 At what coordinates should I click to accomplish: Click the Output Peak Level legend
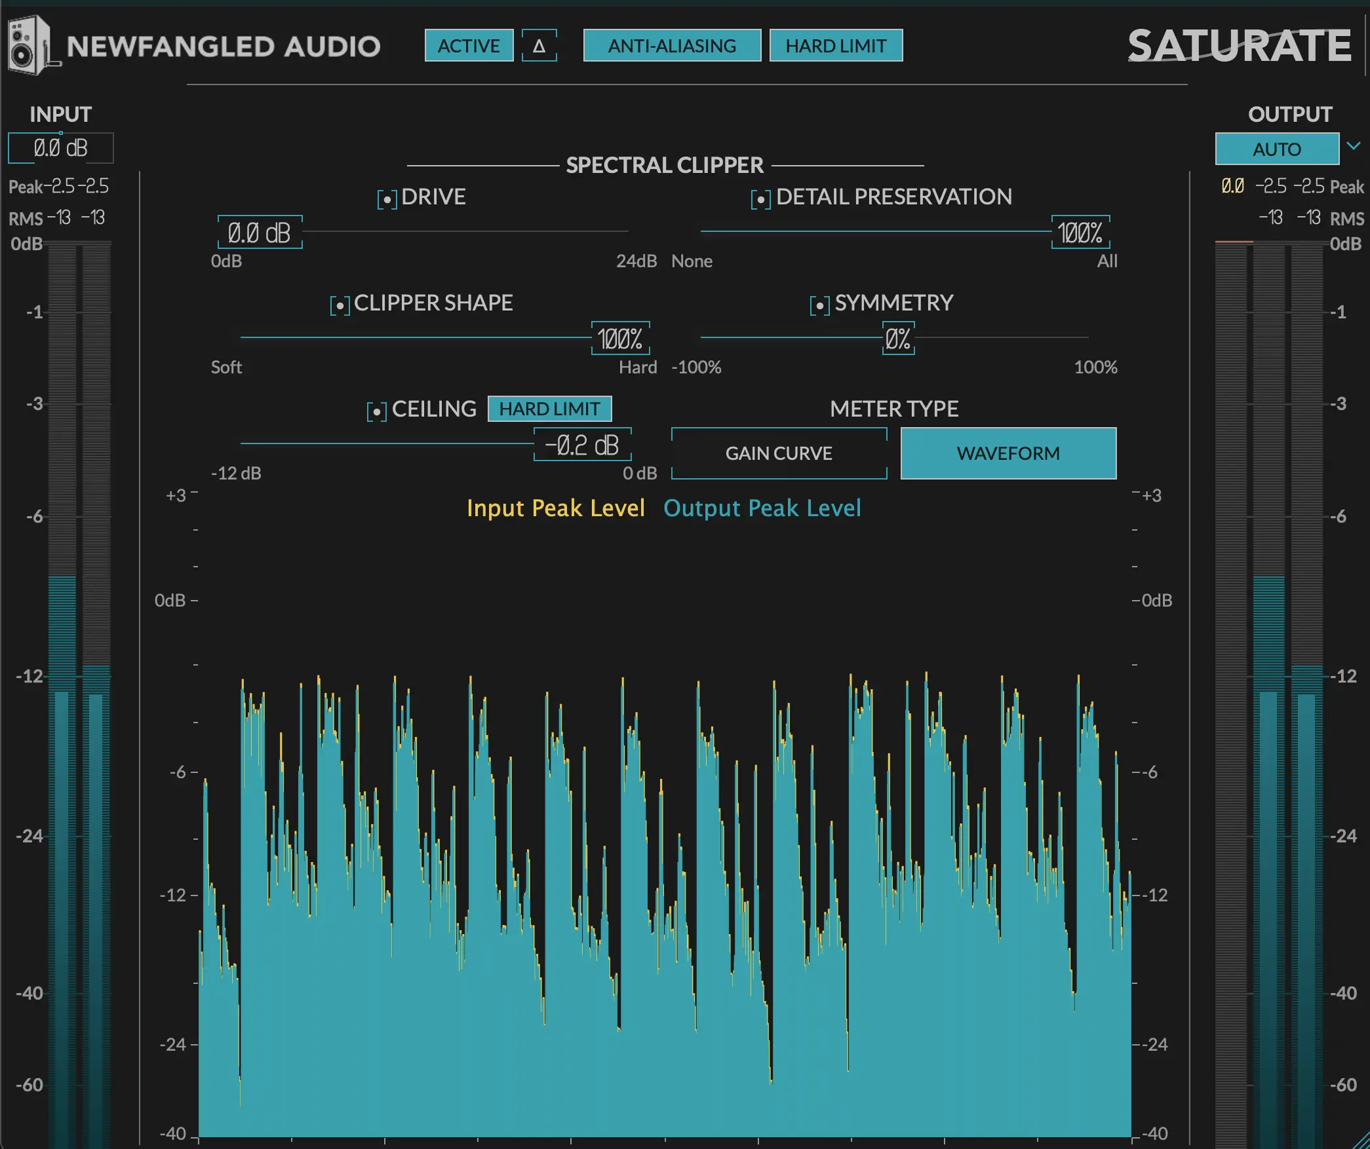pyautogui.click(x=762, y=508)
